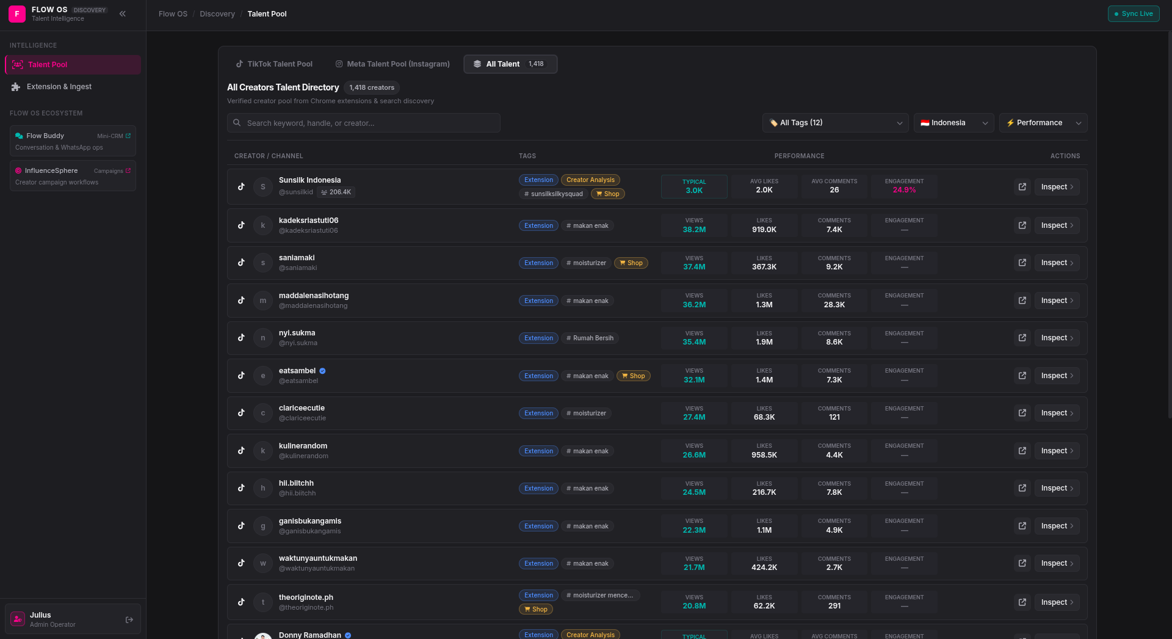Click TikTok icon beside clariceecutie
This screenshot has width=1172, height=639.
(241, 413)
